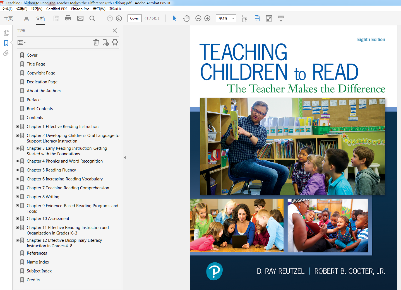Open bookmarks options list dropdown
Screen dimensions: 401x290
click(21, 43)
